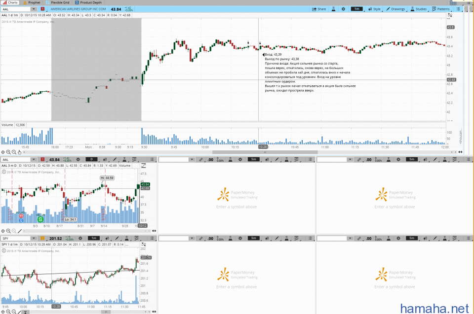Open settings gear in the AAL daily chart toolbar
This screenshot has width=474, height=314.
point(78,159)
